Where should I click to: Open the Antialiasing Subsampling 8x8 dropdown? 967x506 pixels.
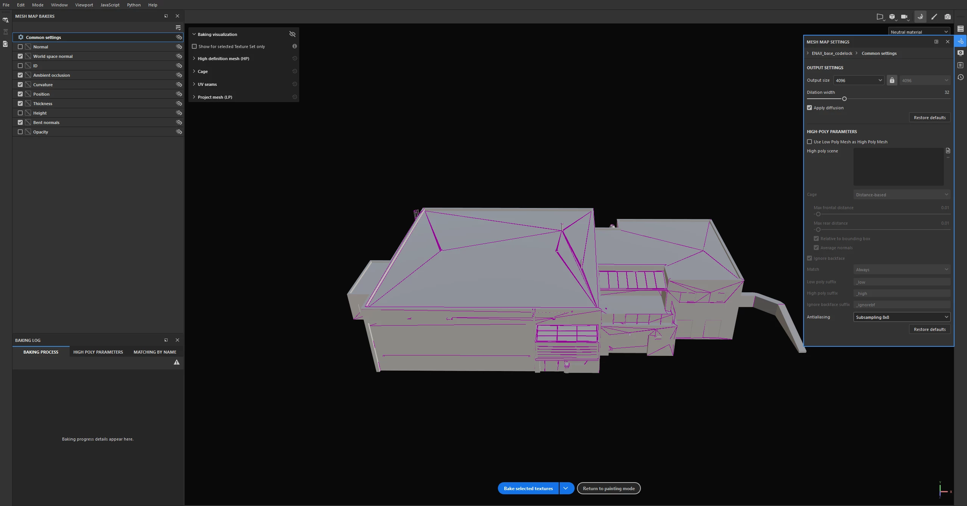click(902, 317)
